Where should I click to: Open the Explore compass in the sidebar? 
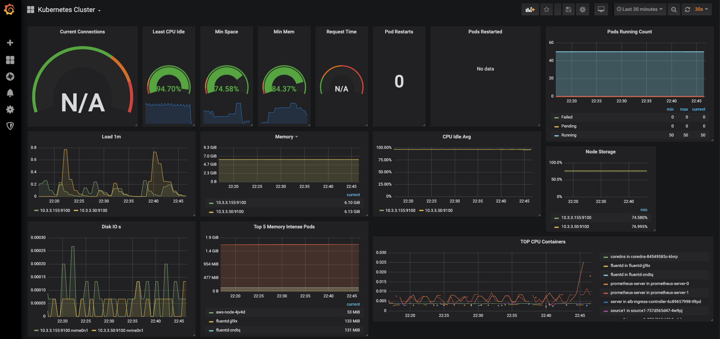click(x=10, y=76)
